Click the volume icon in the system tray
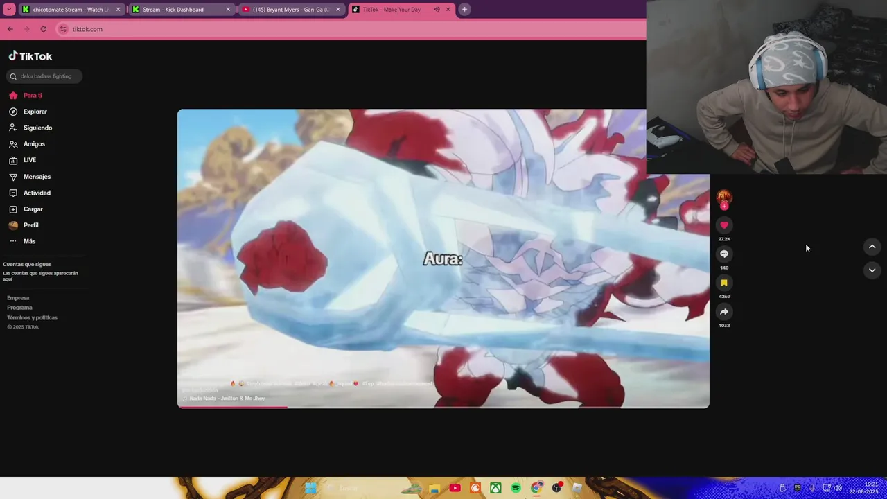The height and width of the screenshot is (499, 887). click(x=838, y=488)
